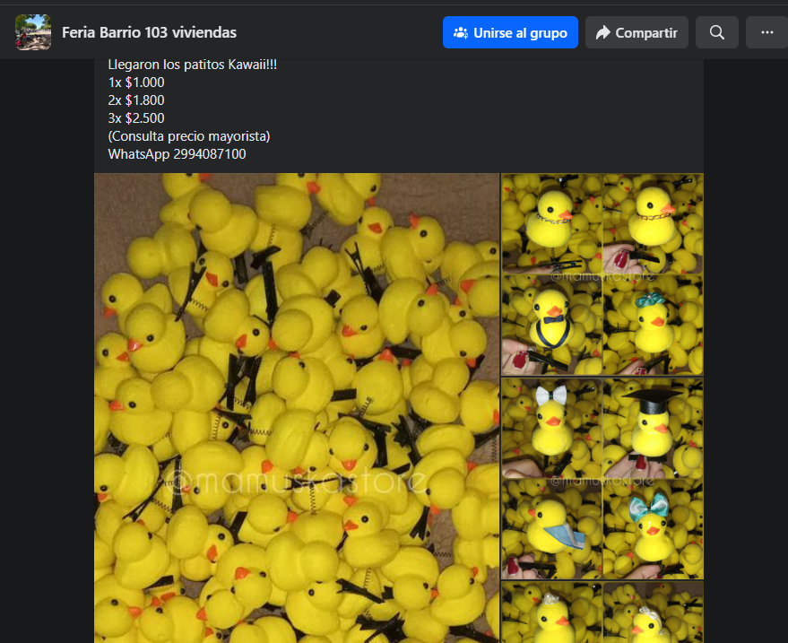Open duck with teal bow photo

pyautogui.click(x=653, y=528)
